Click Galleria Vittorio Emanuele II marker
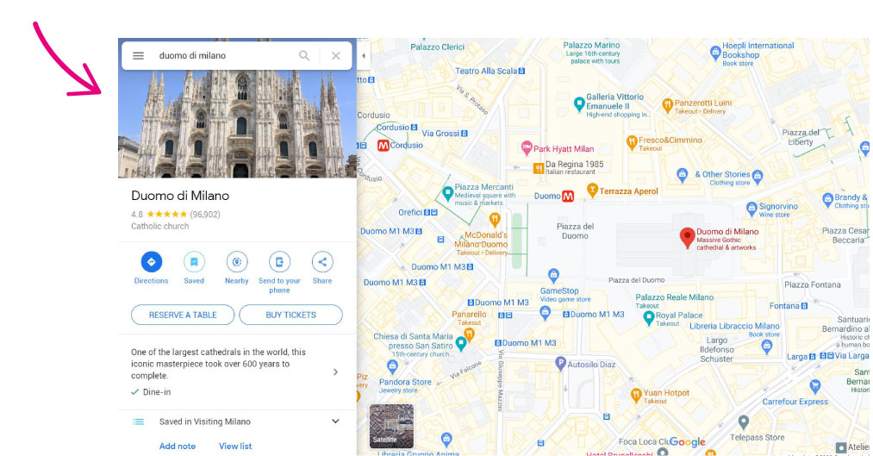This screenshot has height=456, width=873. [579, 103]
